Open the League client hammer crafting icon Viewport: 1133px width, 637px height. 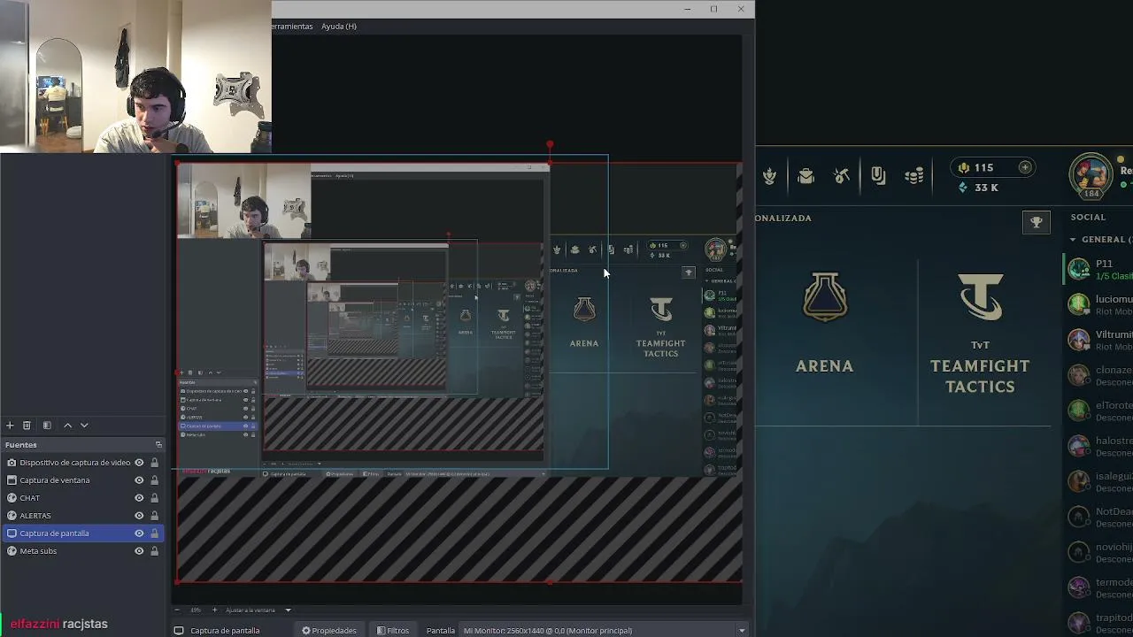pos(842,176)
